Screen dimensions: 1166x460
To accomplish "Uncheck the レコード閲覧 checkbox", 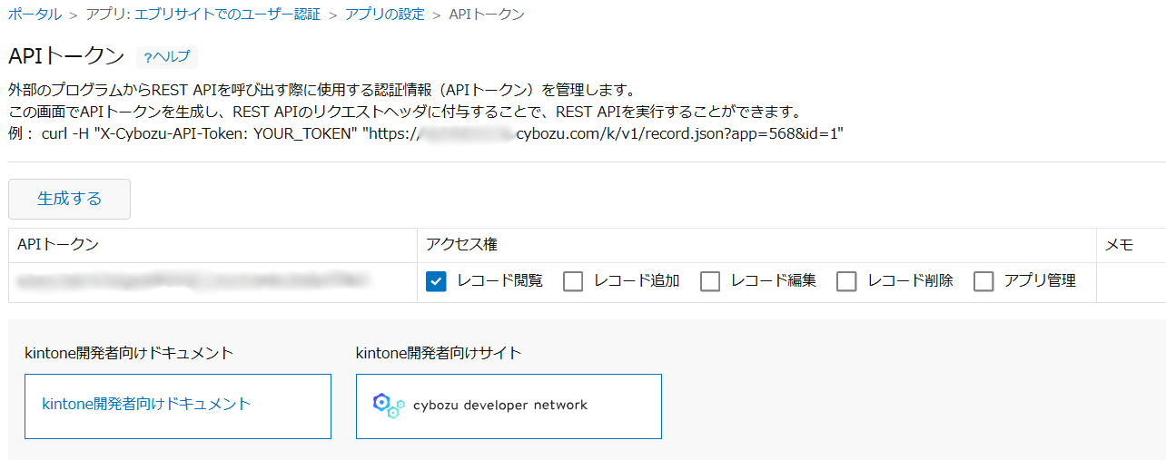I will pyautogui.click(x=437, y=281).
